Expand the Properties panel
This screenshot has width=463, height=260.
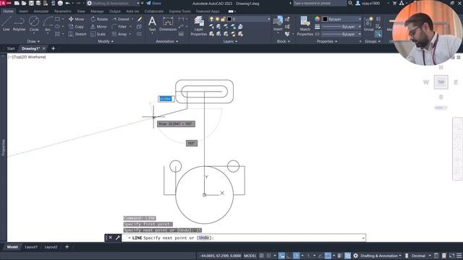click(327, 41)
